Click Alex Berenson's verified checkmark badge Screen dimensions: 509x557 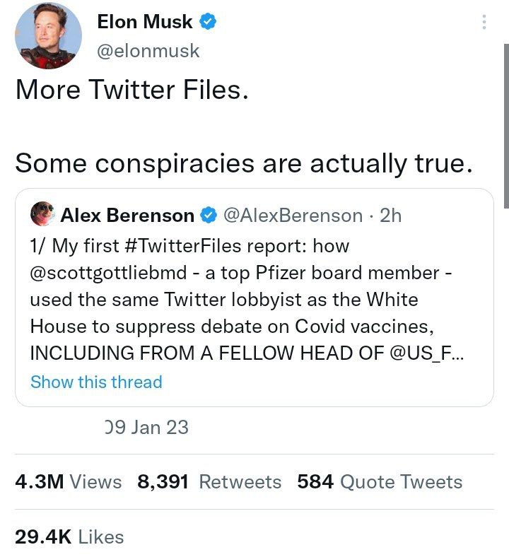point(210,215)
